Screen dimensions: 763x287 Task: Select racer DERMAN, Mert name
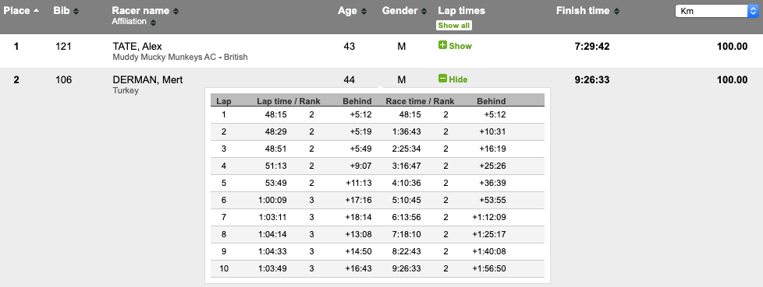pyautogui.click(x=148, y=80)
